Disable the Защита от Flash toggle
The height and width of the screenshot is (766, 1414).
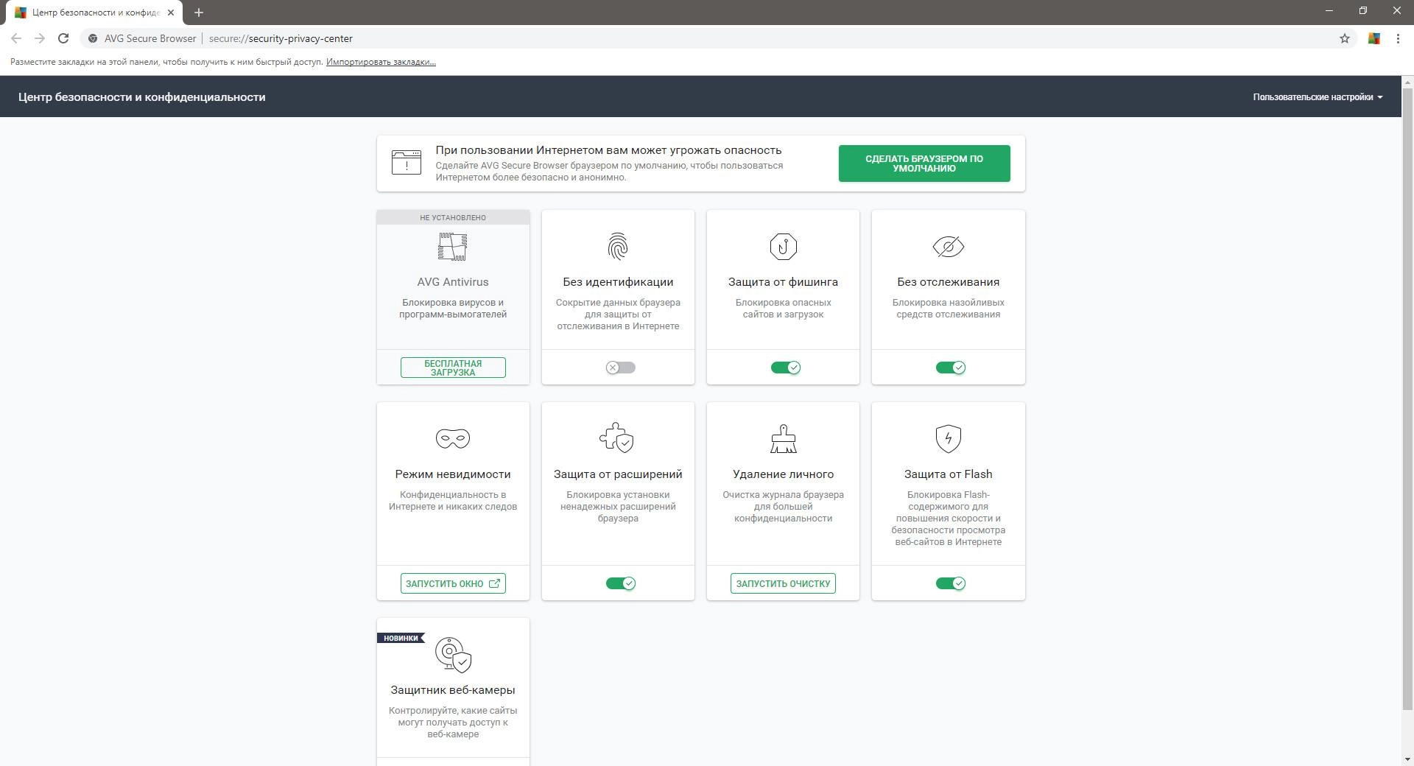point(950,583)
